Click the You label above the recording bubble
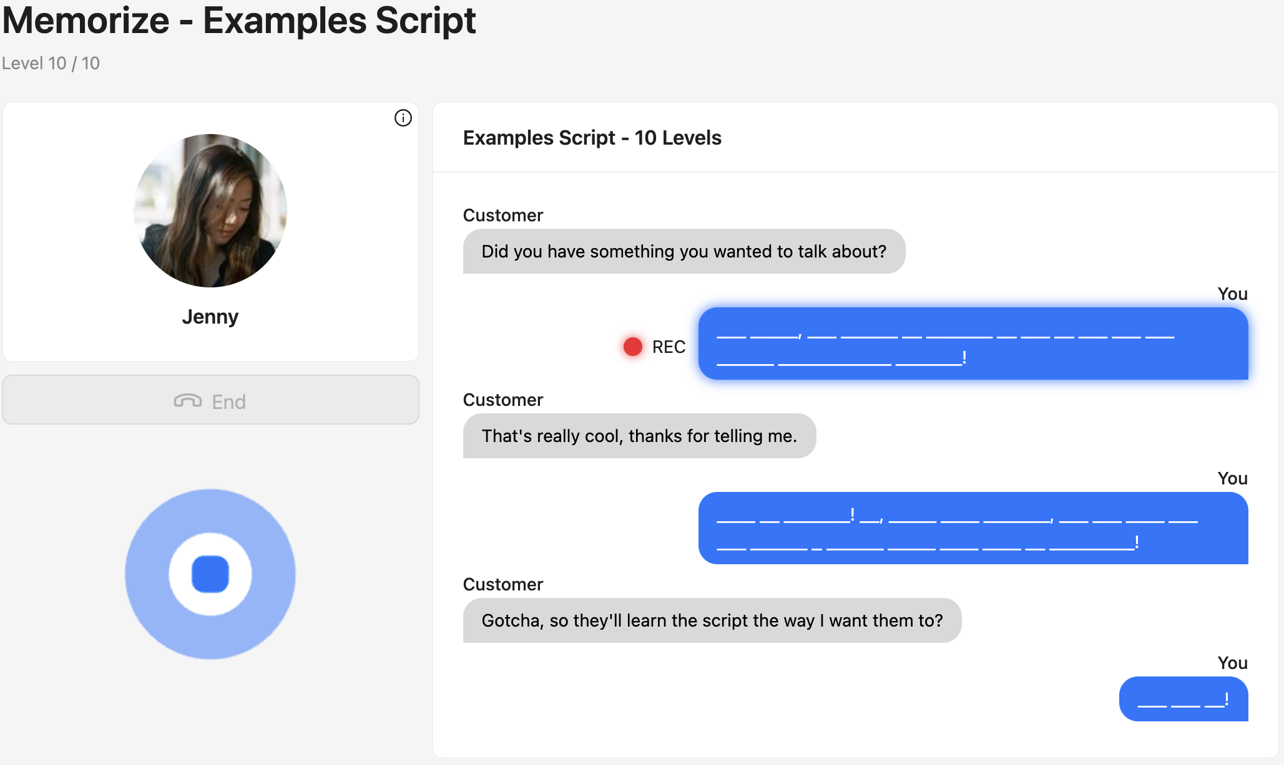The width and height of the screenshot is (1284, 765). tap(1232, 294)
